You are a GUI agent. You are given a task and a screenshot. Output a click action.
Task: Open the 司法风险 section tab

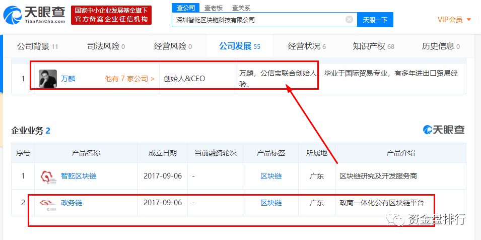106,46
